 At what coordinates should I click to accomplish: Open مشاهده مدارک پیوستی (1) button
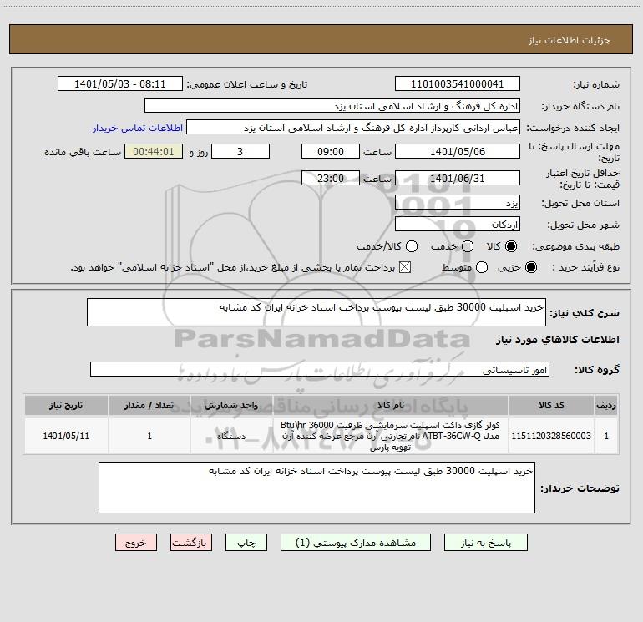[356, 543]
